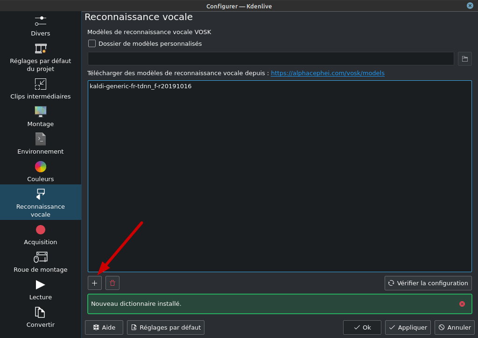Go to Clips intermédiaires settings

[41, 89]
